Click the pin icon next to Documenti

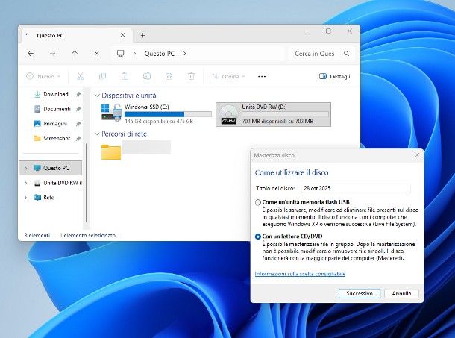click(x=78, y=109)
